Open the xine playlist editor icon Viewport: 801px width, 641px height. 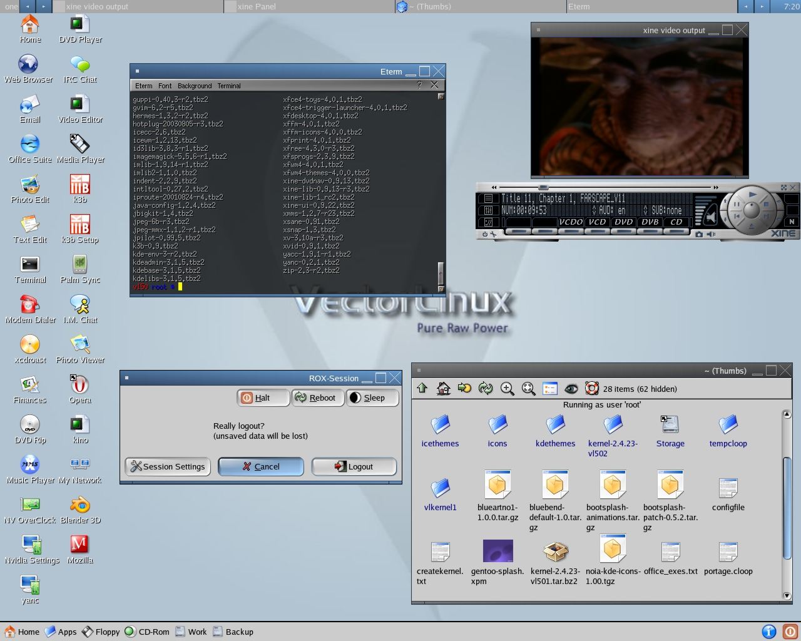click(488, 198)
